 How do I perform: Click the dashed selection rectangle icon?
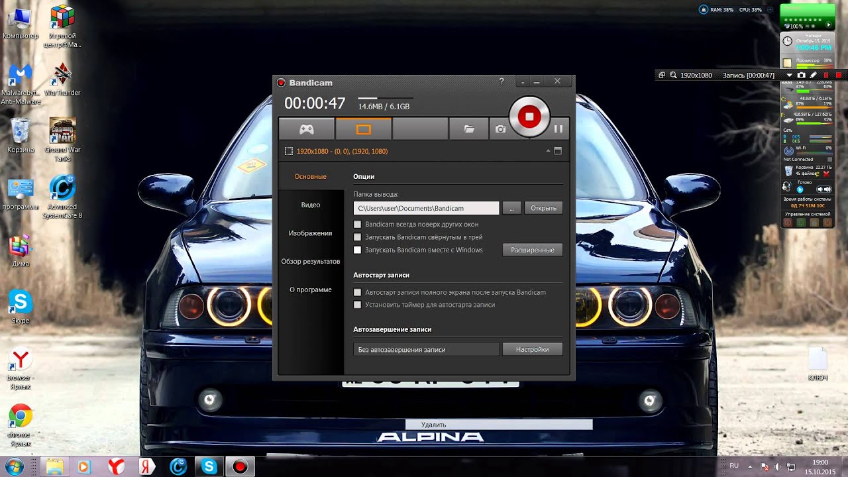coord(289,151)
